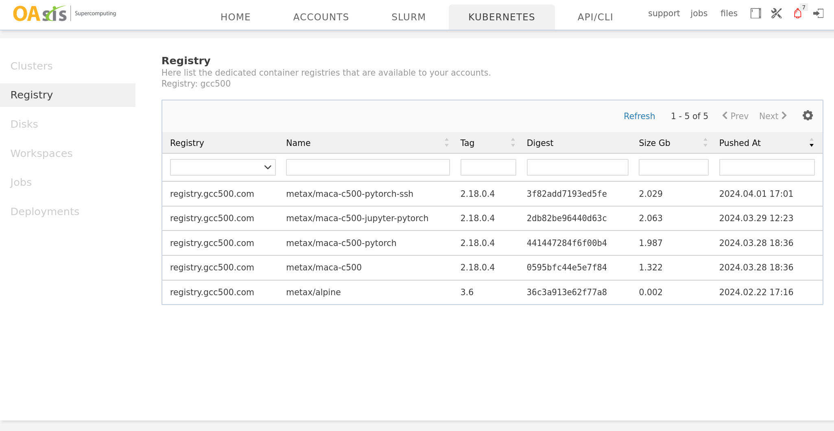834x431 pixels.
Task: Click digest 2db82be96440d63c
Action: pyautogui.click(x=567, y=218)
